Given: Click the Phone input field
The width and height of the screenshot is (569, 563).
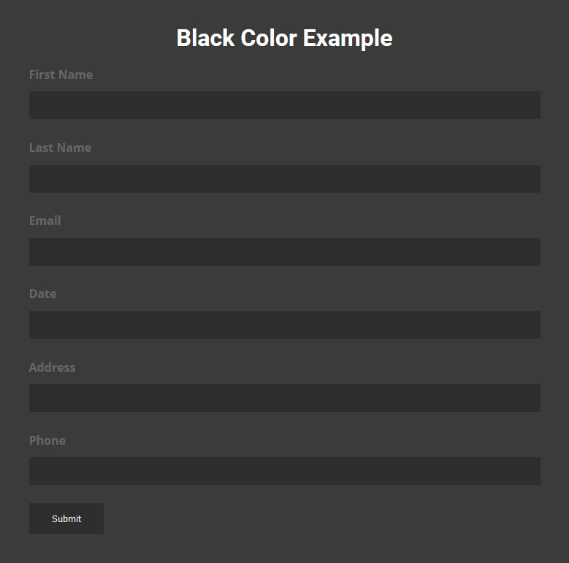Looking at the screenshot, I should coord(284,471).
